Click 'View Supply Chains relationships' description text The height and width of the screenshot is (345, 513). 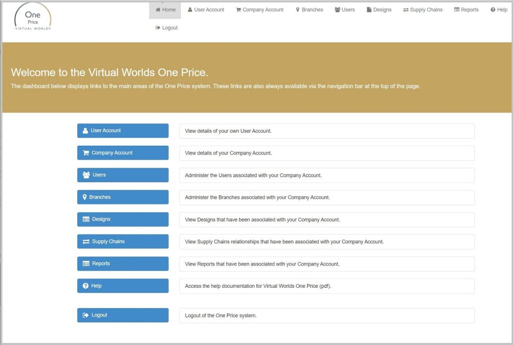pyautogui.click(x=285, y=242)
